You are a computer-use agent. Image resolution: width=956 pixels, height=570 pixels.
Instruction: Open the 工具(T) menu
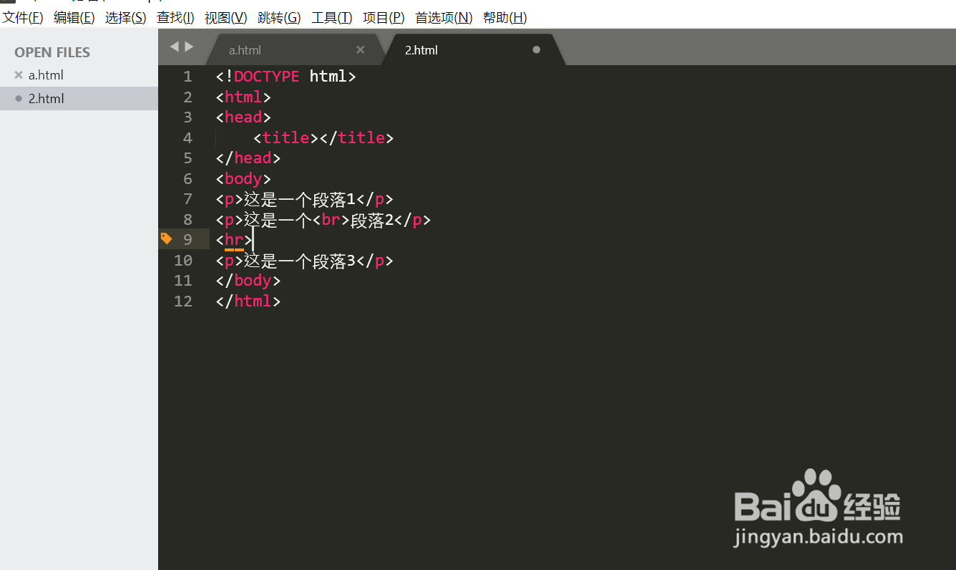click(x=332, y=18)
